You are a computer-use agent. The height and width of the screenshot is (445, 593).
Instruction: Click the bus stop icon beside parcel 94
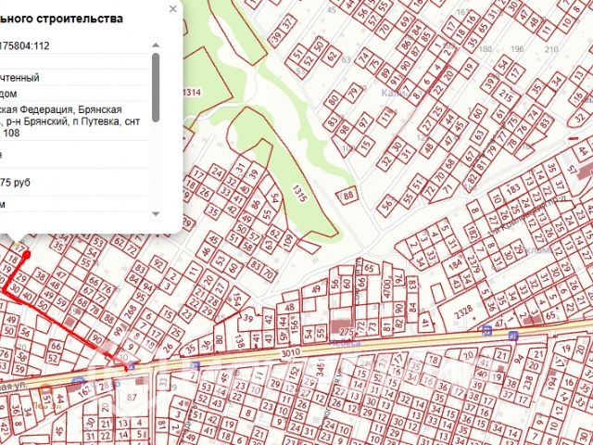point(512,336)
